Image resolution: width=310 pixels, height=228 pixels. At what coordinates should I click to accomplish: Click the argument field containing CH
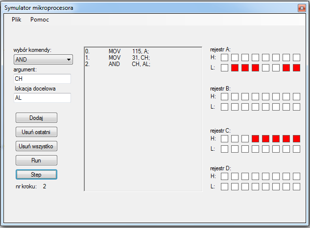click(43, 79)
